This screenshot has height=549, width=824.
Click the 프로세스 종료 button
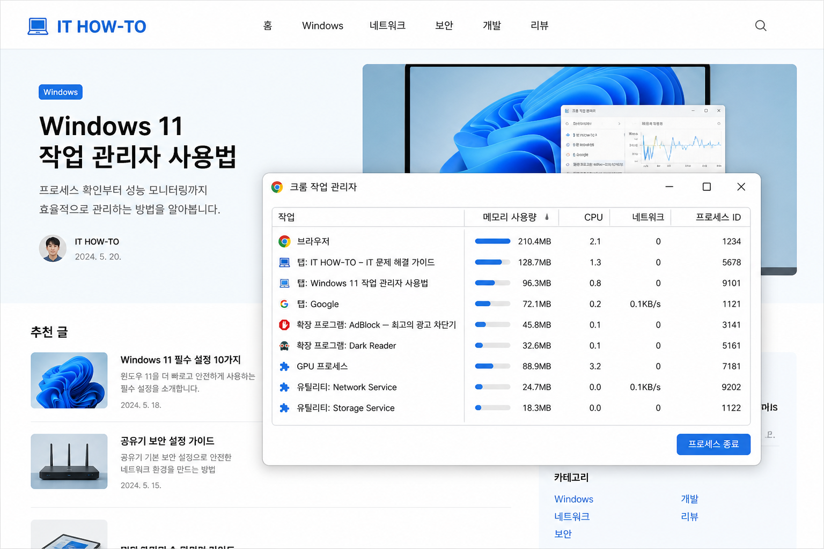(x=713, y=444)
